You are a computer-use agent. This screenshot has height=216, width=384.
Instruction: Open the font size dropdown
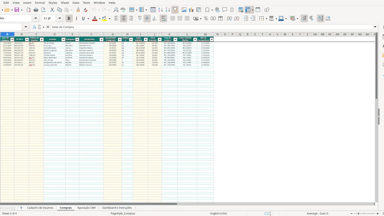click(60, 19)
